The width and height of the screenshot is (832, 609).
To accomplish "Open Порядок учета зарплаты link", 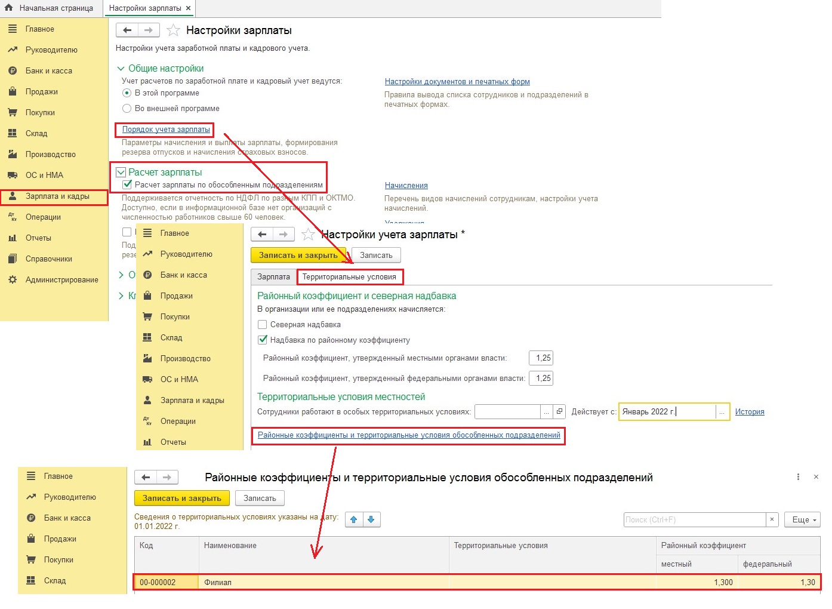I will (x=166, y=129).
